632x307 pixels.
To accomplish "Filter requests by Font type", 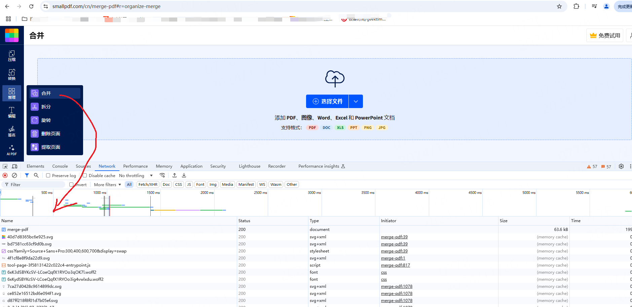I will click(x=200, y=184).
